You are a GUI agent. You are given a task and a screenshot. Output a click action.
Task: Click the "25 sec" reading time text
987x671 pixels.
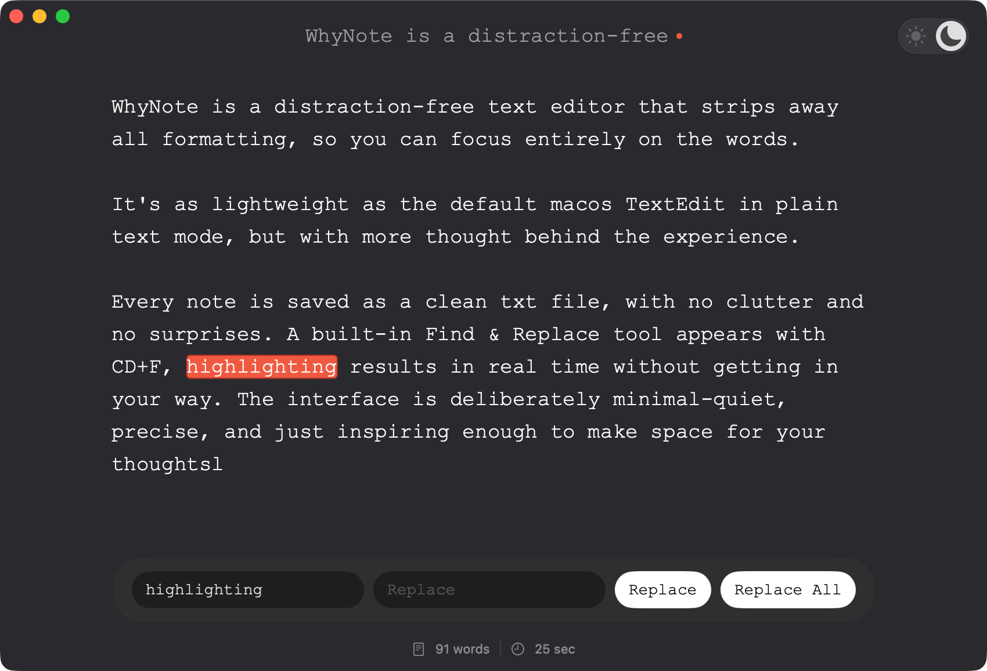[555, 649]
